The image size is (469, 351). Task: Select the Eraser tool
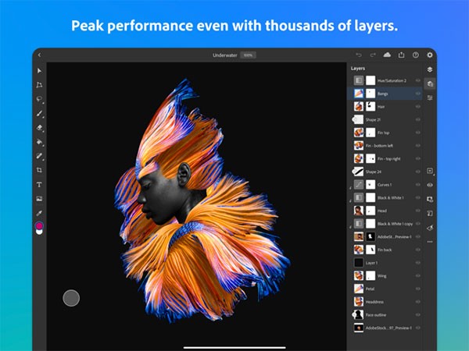pos(39,127)
